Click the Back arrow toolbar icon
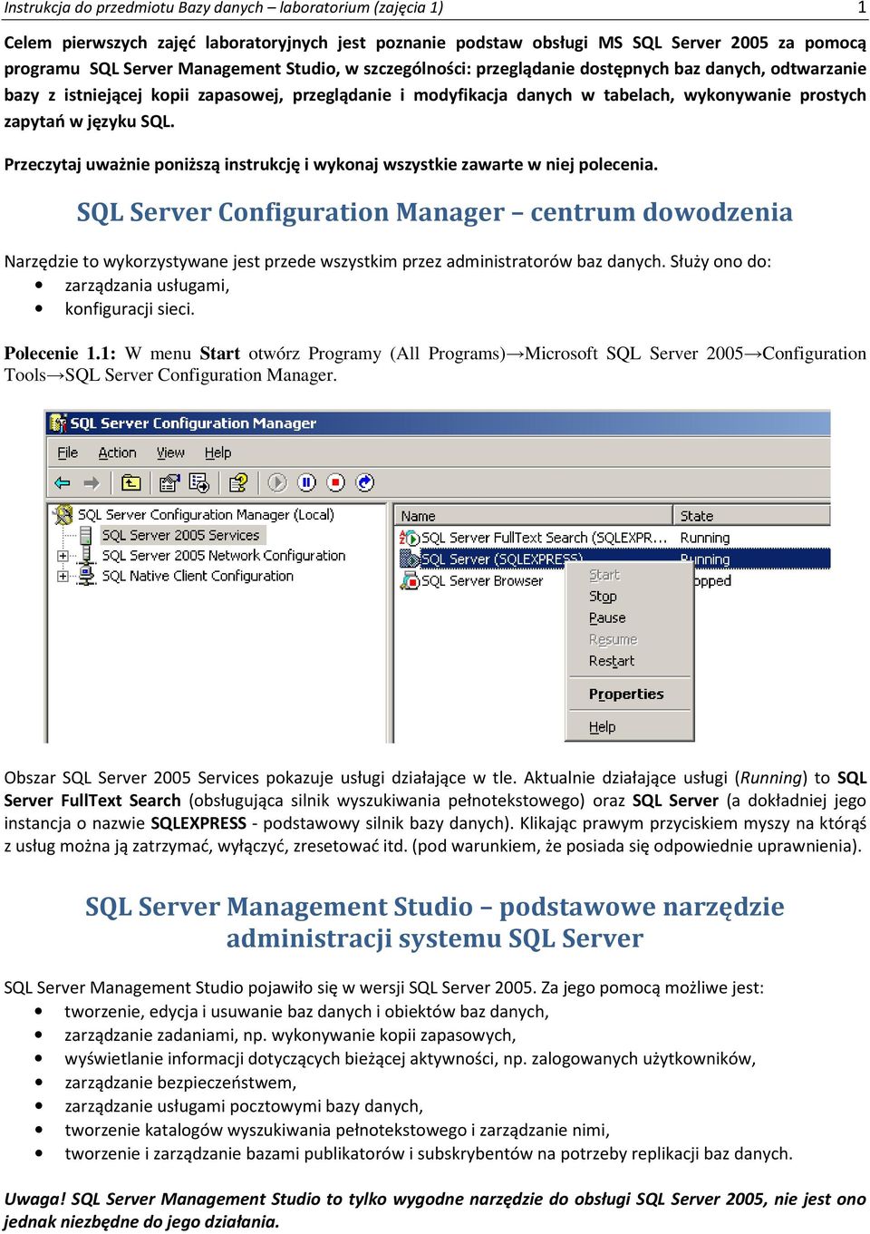Viewport: 870px width, 1234px height. (63, 482)
